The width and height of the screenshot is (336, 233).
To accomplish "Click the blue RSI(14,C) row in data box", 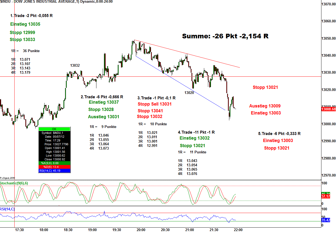I will (54, 171).
